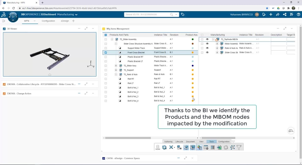Click the plus add icon in top bar
The width and height of the screenshot is (302, 165).
(x=271, y=14)
